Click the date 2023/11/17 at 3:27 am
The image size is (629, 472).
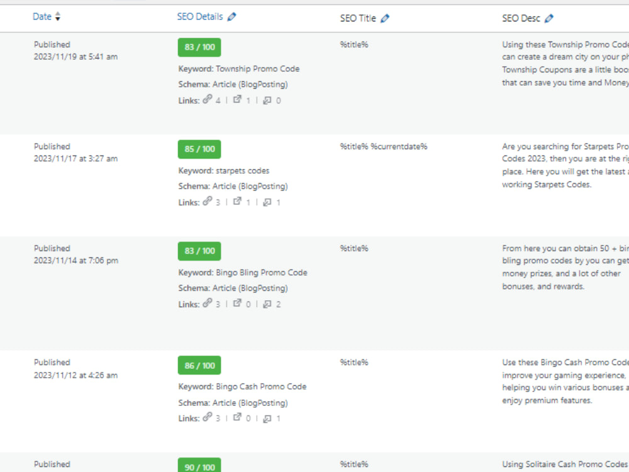click(76, 159)
